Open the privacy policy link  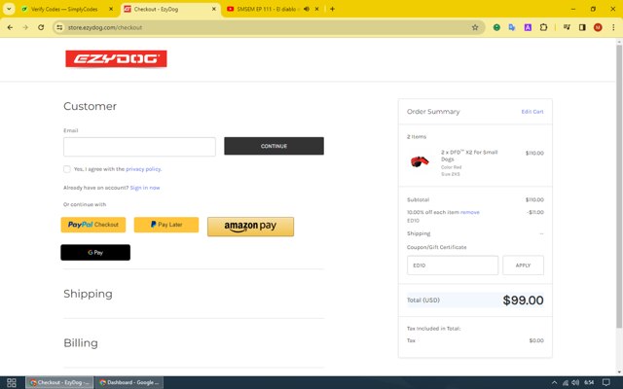pos(143,169)
